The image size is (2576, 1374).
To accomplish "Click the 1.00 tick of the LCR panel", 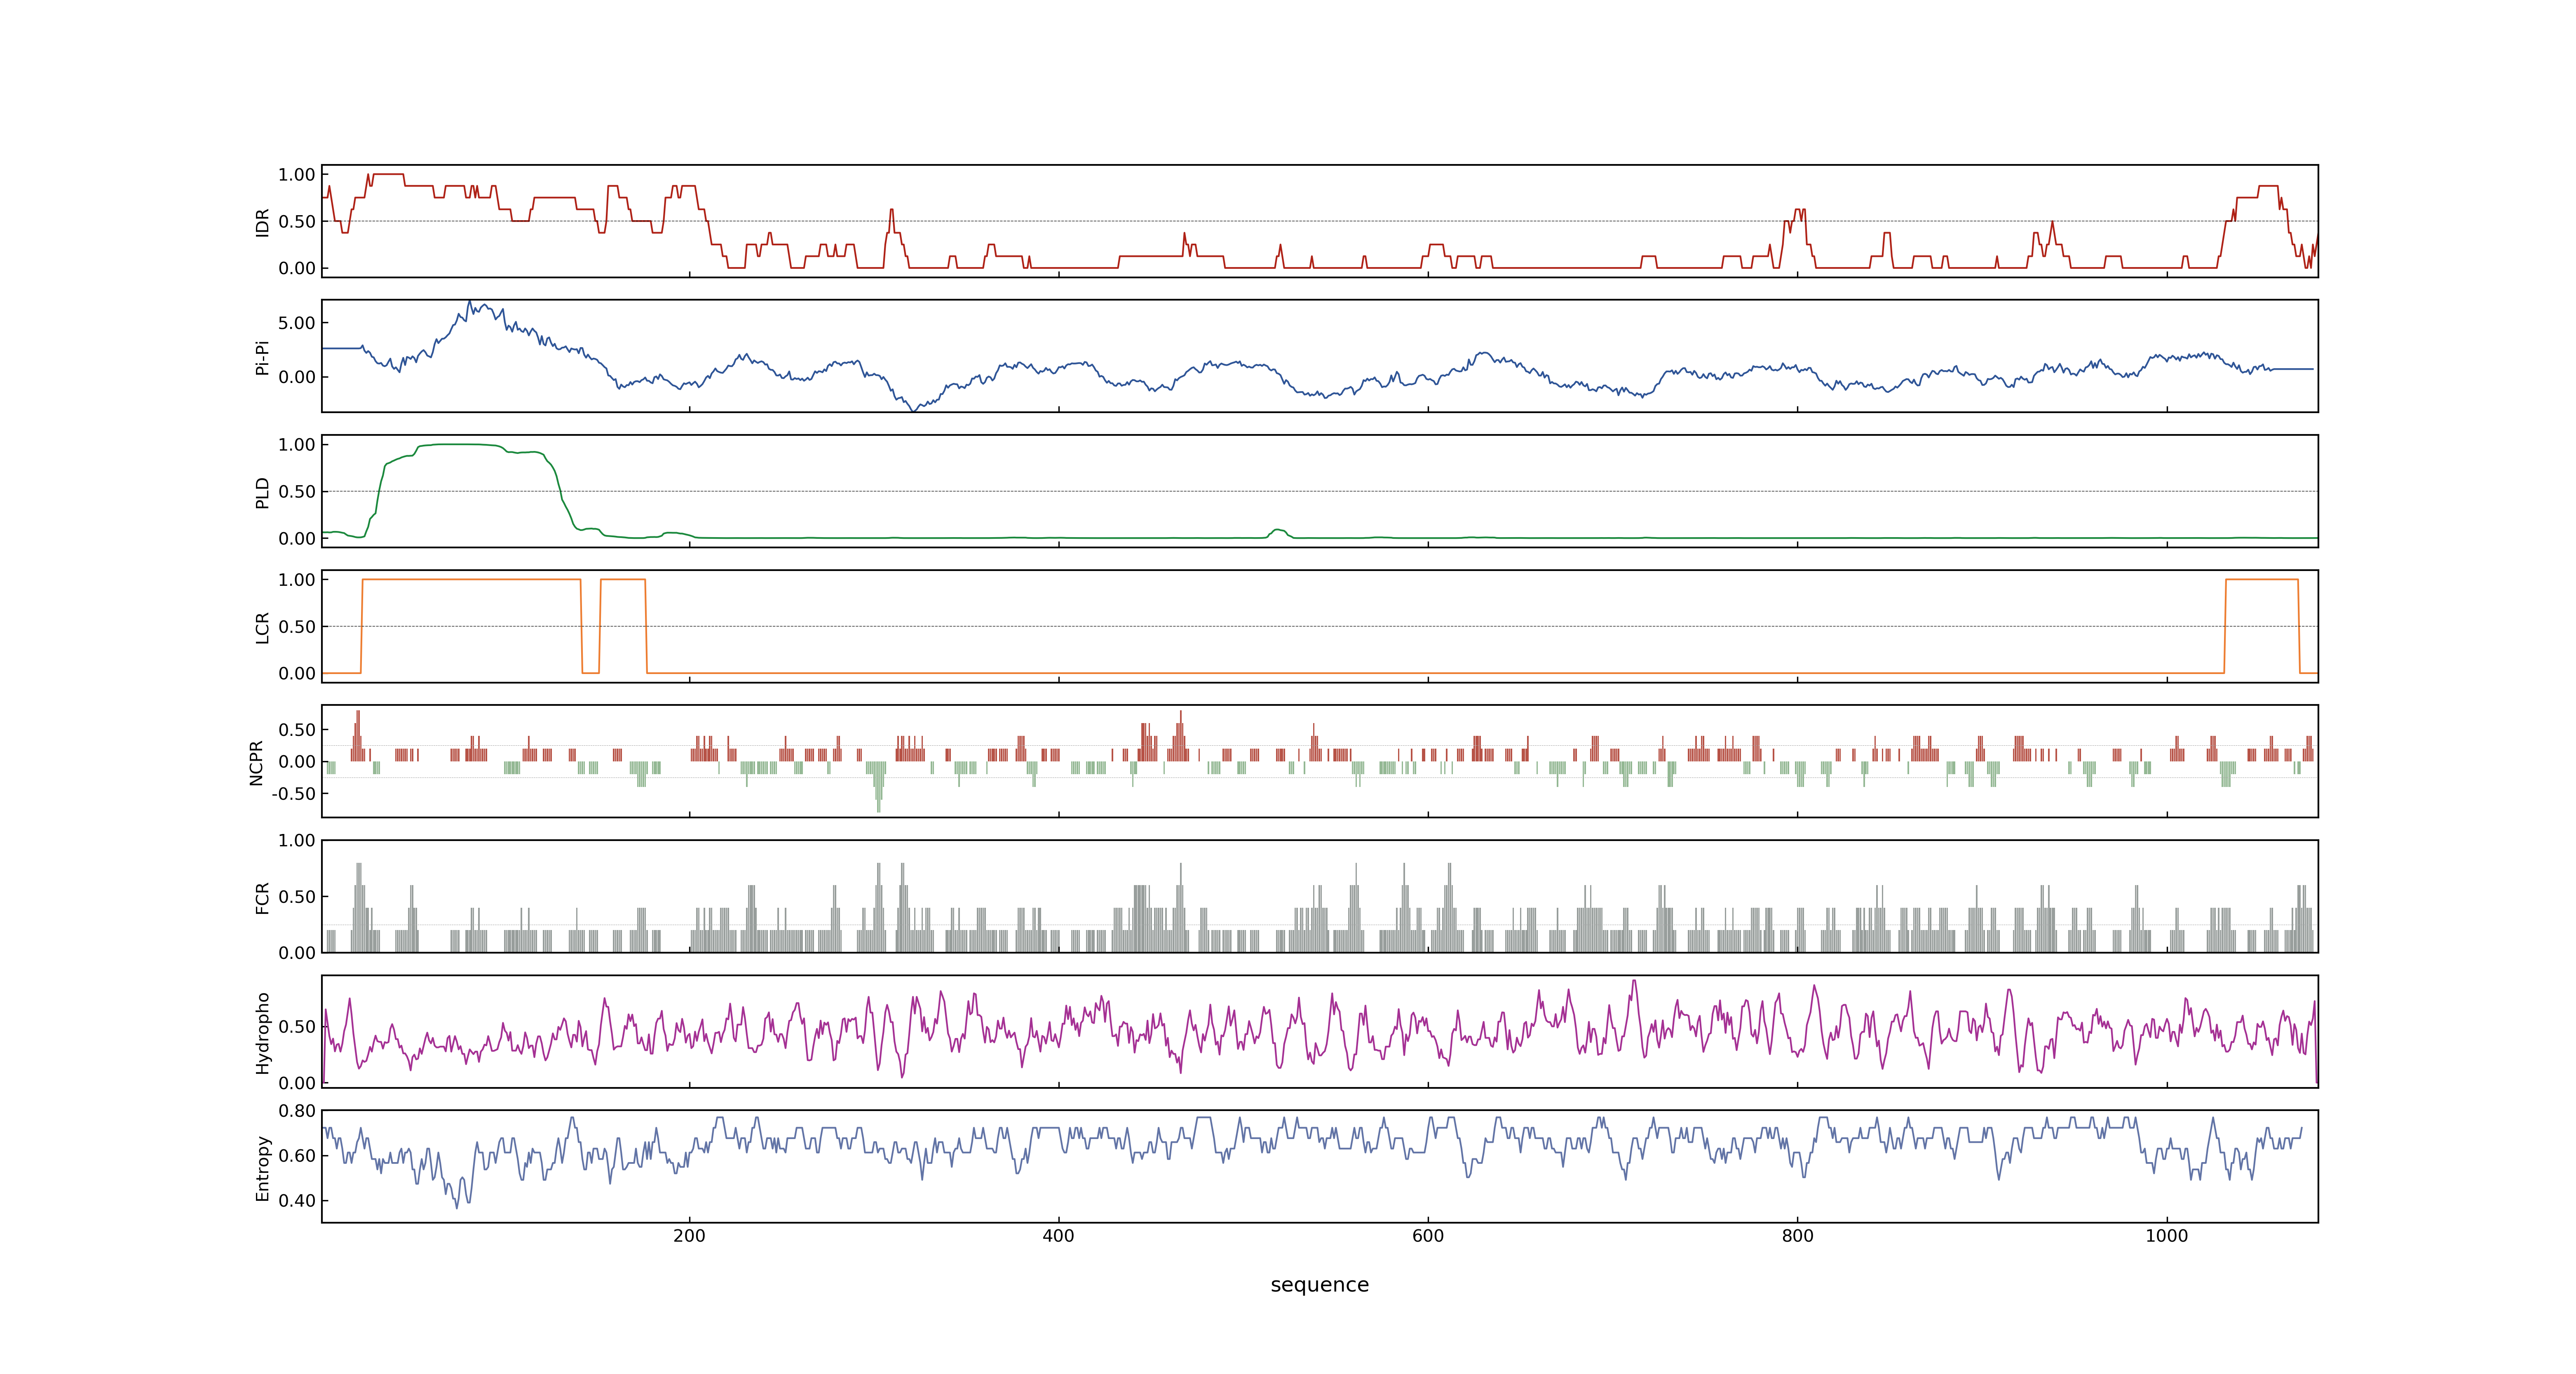I will 297,580.
